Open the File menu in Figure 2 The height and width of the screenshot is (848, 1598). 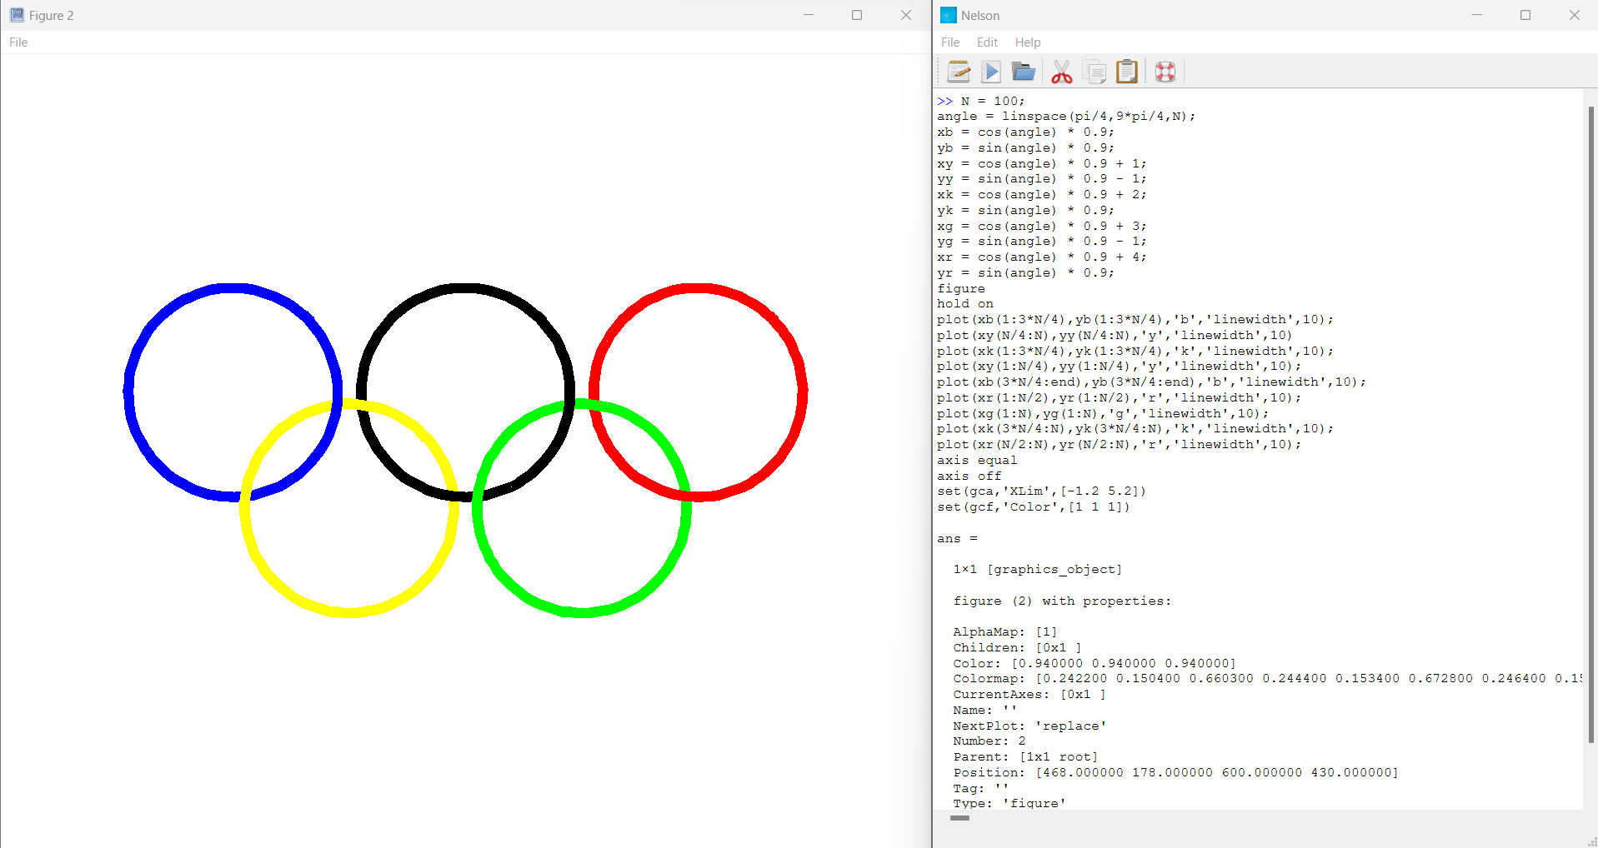point(18,42)
